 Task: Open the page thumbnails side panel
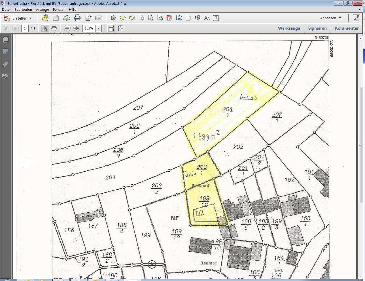tap(5, 40)
